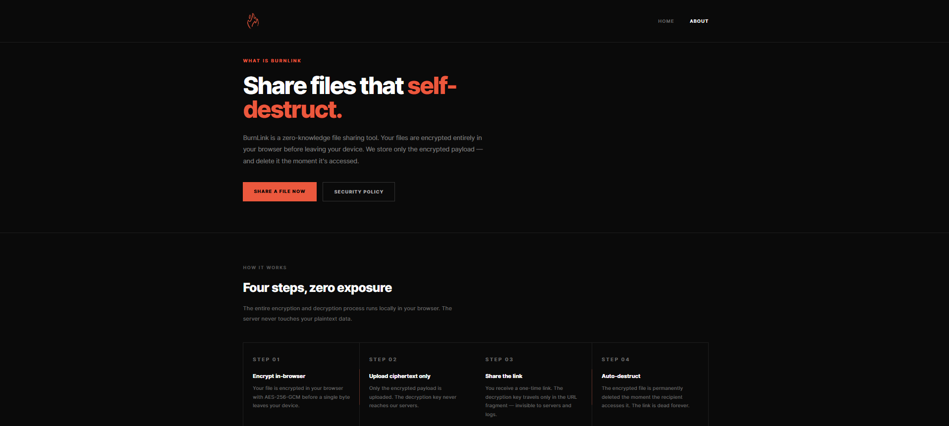Click the 'entire encryption and decryption process' paragraph
Image resolution: width=949 pixels, height=426 pixels.
347,314
